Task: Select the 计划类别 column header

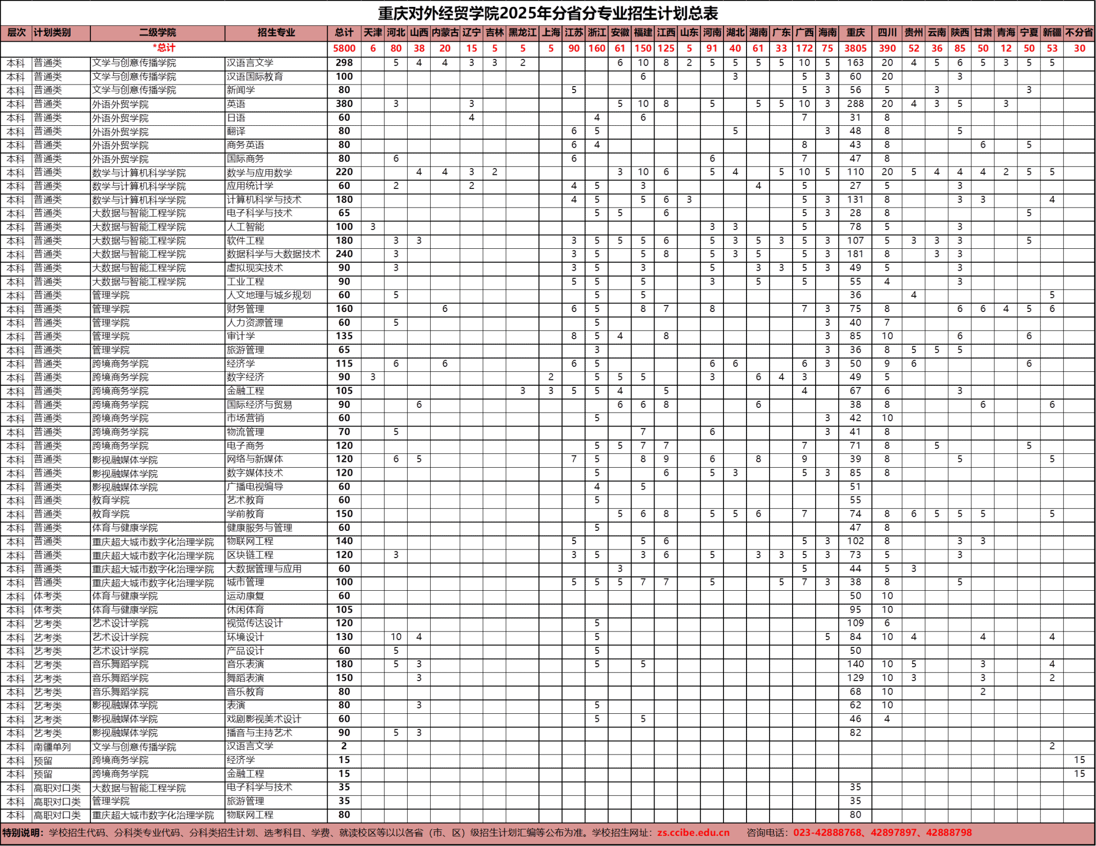Action: tap(52, 33)
